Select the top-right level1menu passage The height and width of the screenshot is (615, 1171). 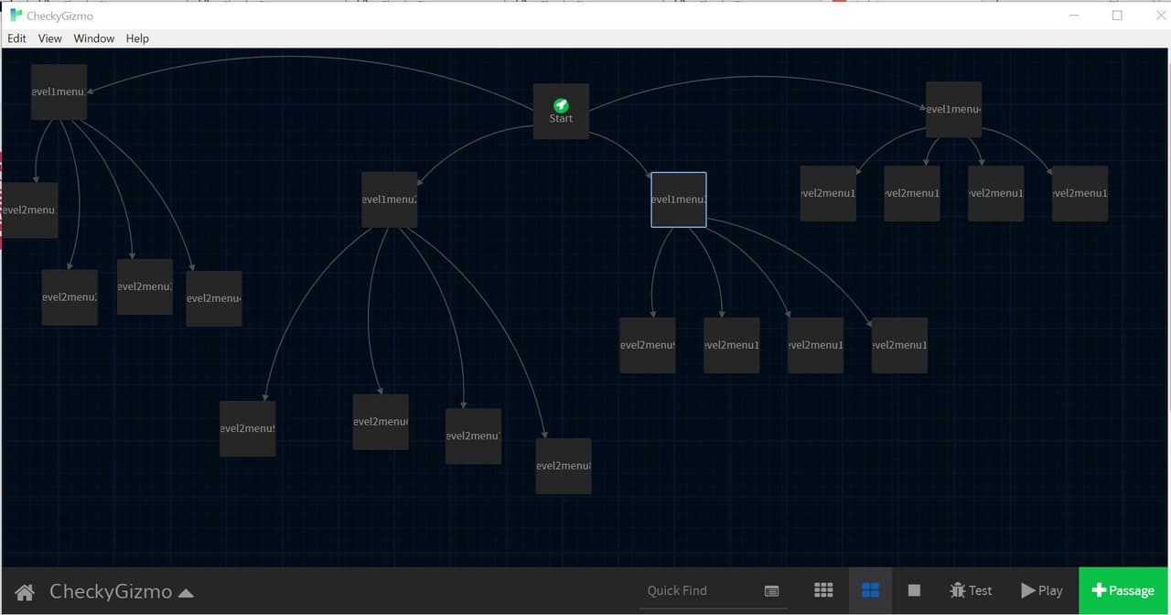tap(953, 109)
